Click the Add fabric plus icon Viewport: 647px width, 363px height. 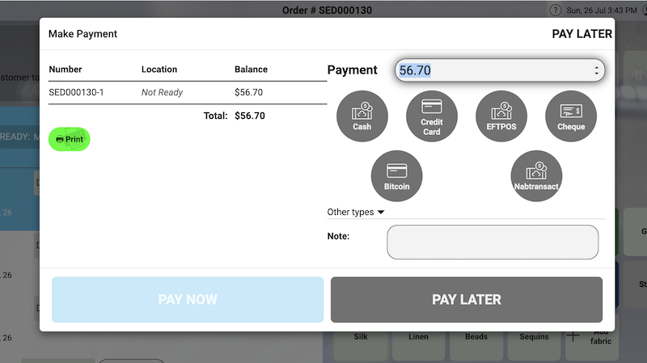coord(573,336)
